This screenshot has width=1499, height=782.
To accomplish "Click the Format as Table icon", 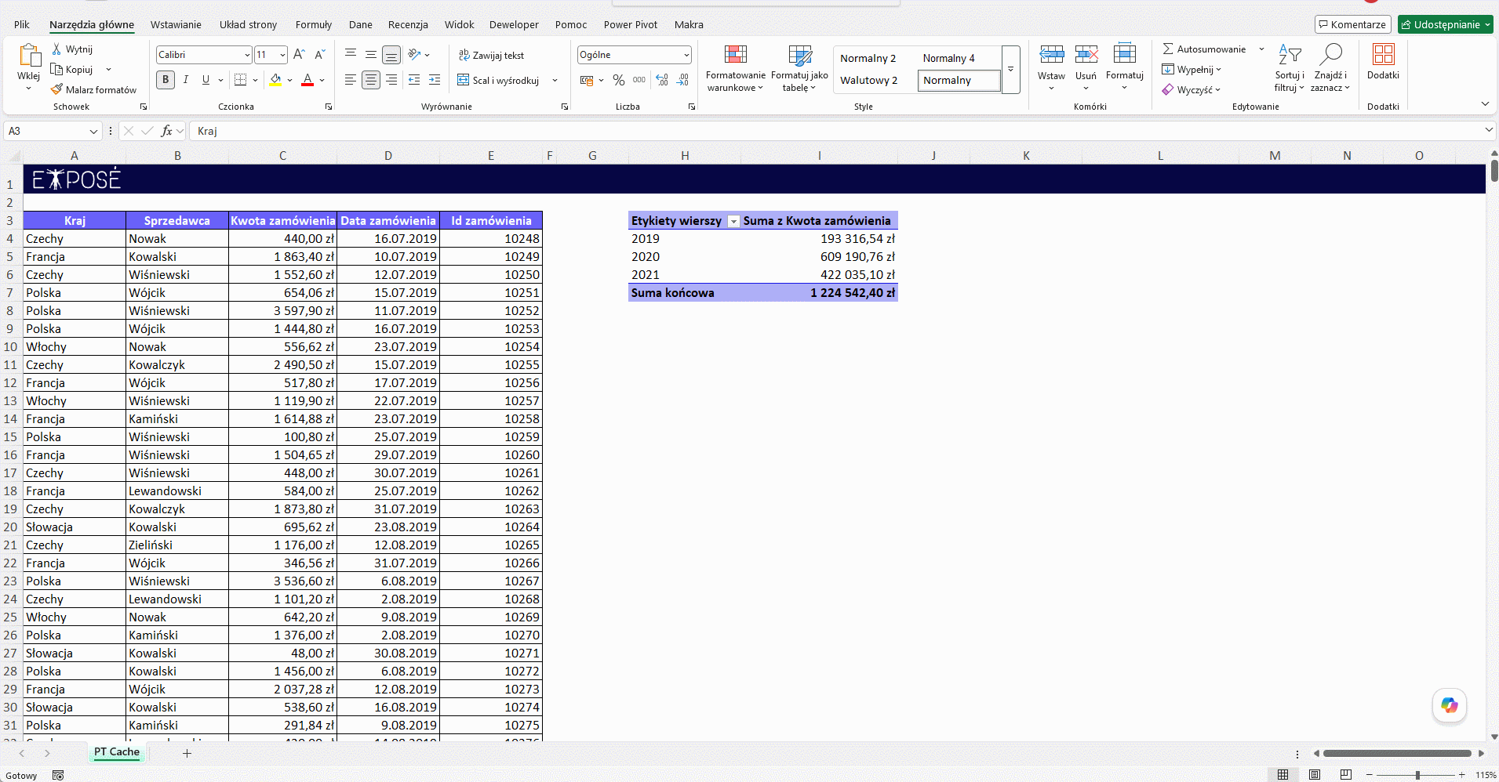I will point(799,55).
